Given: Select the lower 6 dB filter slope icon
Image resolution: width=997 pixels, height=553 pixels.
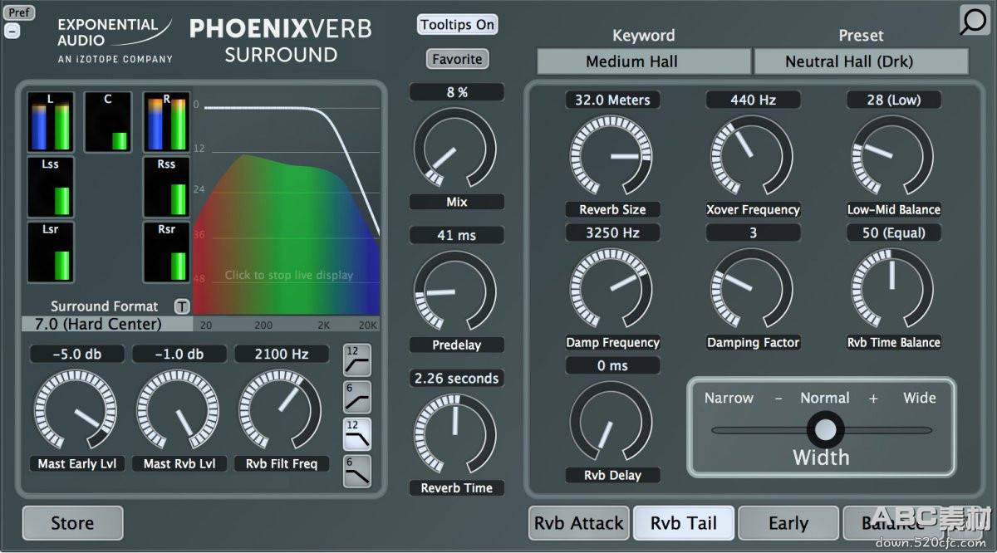Looking at the screenshot, I should [357, 471].
